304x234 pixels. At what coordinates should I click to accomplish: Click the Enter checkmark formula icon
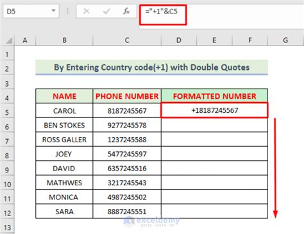tap(106, 11)
